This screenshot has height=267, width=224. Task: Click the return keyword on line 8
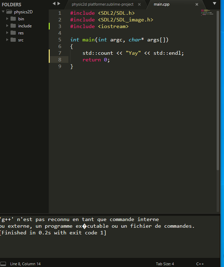92,60
